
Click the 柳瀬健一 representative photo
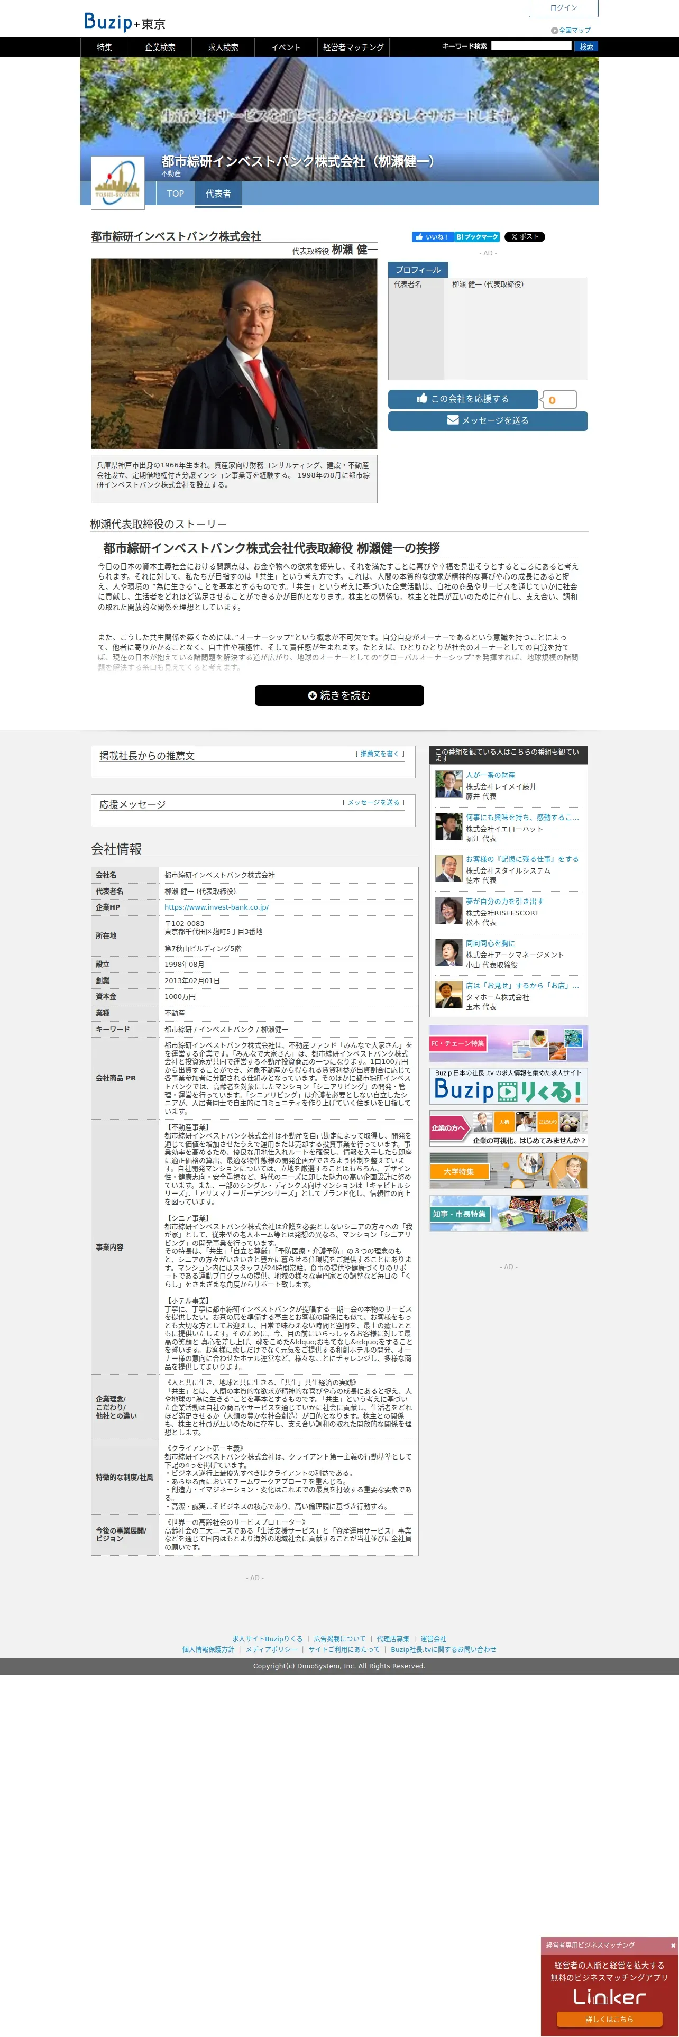(x=234, y=354)
